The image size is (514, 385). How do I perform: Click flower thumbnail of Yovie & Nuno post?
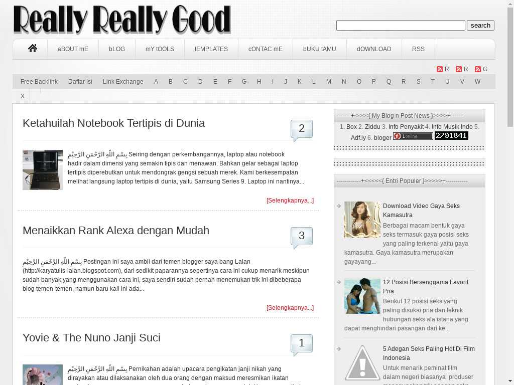pyautogui.click(x=43, y=374)
